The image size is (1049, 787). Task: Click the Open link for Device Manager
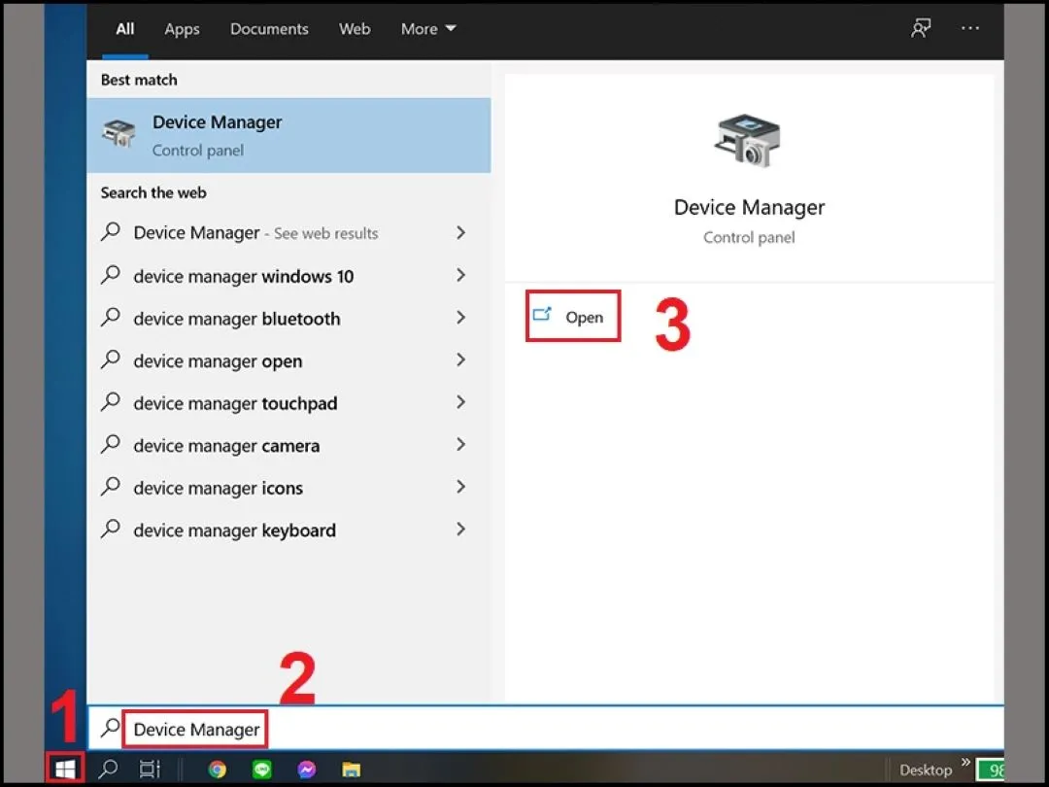(572, 317)
